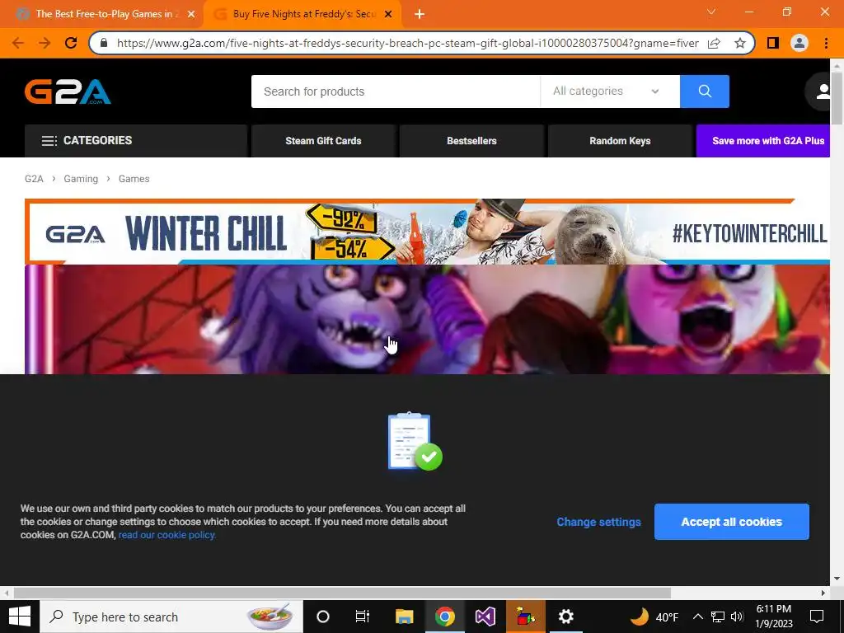Click the network icon in the system tray
This screenshot has width=844, height=633.
click(718, 617)
